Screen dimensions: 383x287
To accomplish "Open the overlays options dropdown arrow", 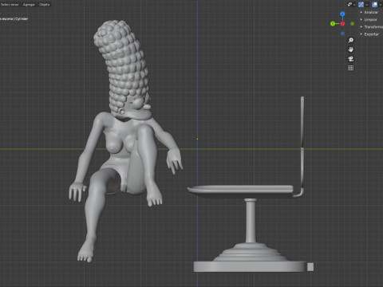I will 381,5.
